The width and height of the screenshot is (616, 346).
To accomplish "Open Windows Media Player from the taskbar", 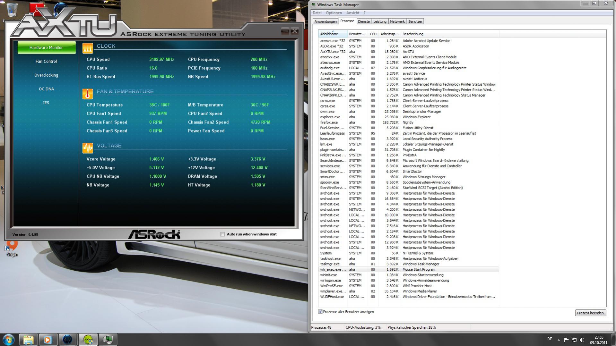I will [48, 340].
